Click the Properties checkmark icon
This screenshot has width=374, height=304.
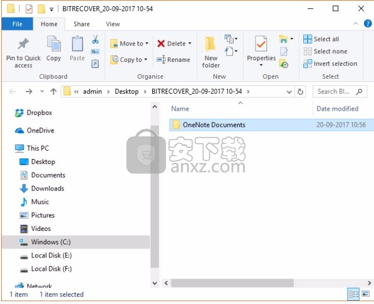click(261, 44)
